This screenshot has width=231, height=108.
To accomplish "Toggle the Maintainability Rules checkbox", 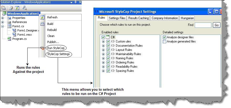I will (x=108, y=54).
